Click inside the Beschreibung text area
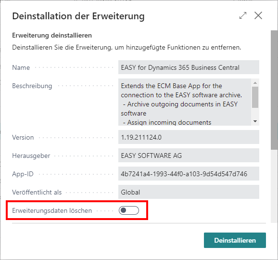 185,102
